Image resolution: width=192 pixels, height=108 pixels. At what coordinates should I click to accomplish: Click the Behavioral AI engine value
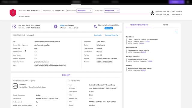tap(101, 45)
